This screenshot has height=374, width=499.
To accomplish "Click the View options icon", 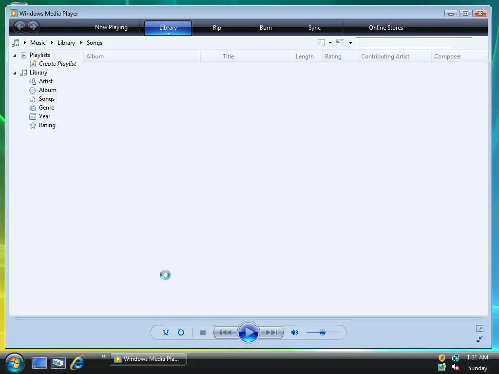I will (340, 42).
